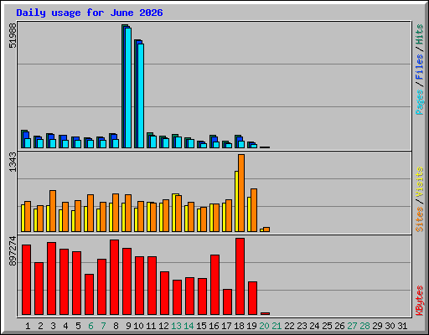Click the day 16 red KBytes bar
429x335 pixels.
[214, 285]
